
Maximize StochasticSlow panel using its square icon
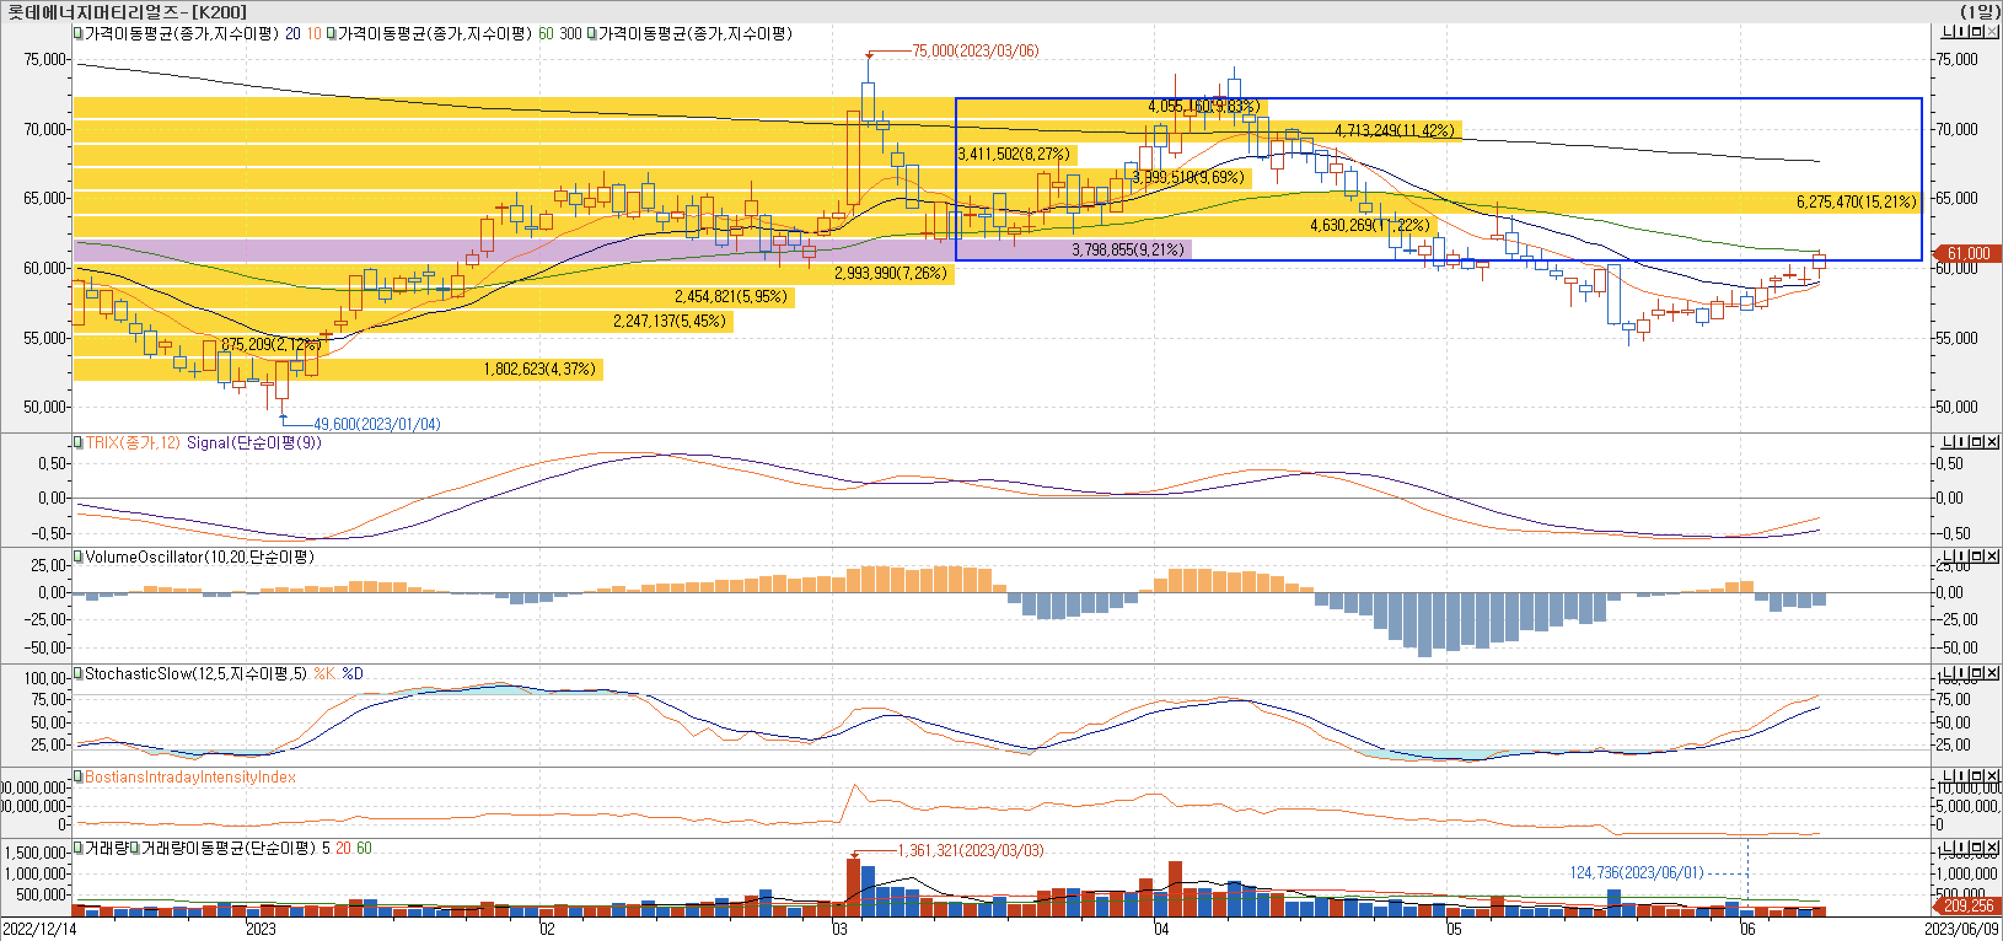coord(1977,673)
